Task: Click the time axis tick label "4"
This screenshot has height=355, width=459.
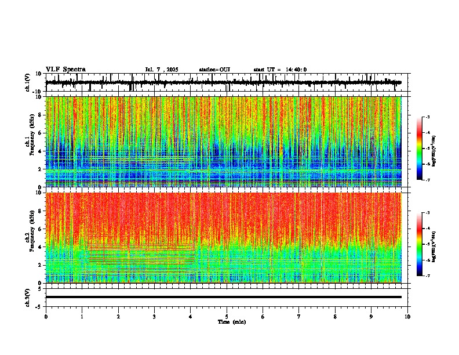Action: click(x=191, y=317)
